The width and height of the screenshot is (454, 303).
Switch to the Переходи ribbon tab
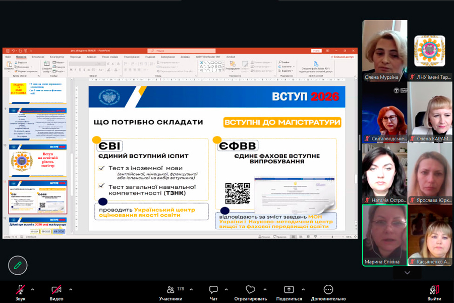pos(75,57)
